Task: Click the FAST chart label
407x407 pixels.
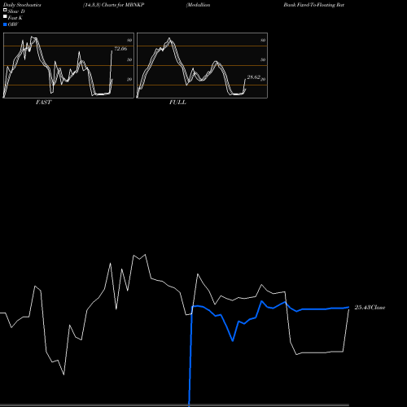Action: [43, 103]
